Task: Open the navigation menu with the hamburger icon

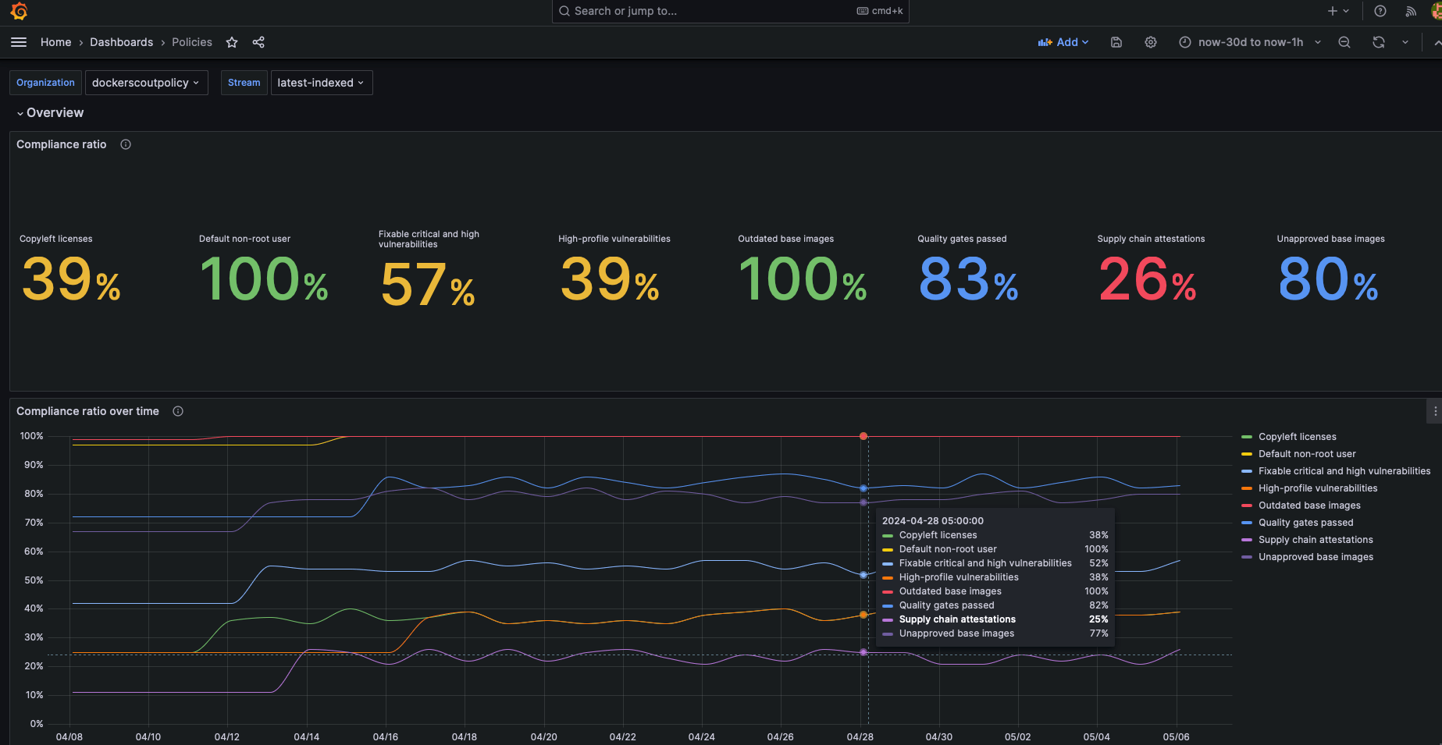Action: [19, 42]
